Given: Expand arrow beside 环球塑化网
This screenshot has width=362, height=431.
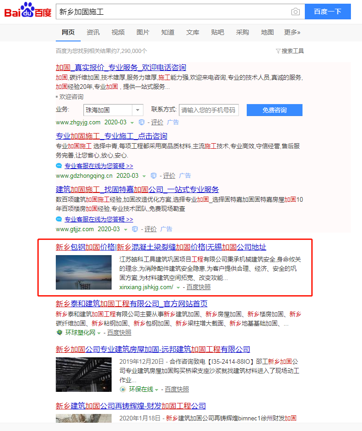Looking at the screenshot, I should point(99,333).
